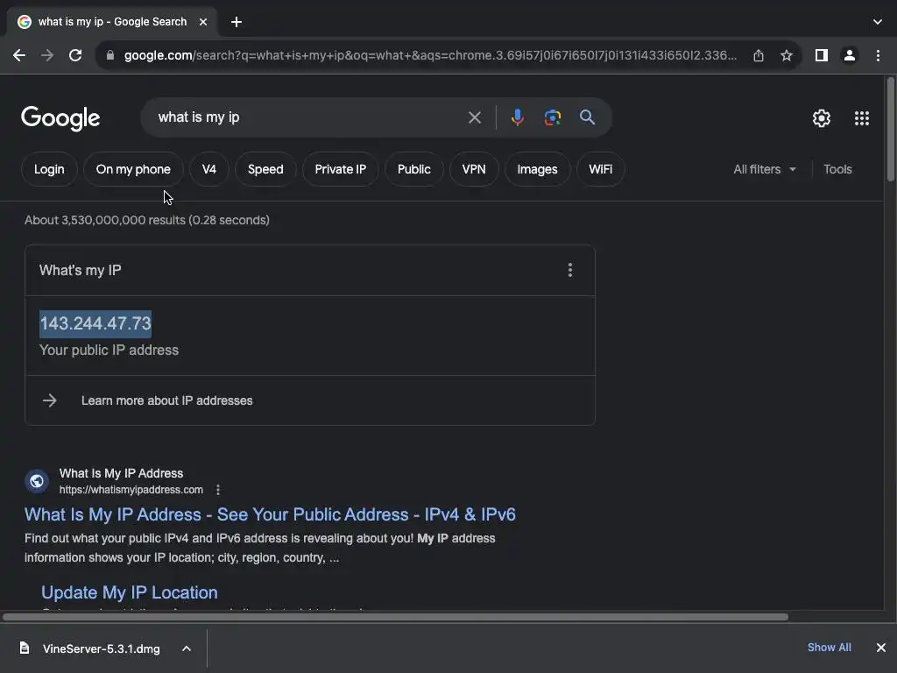Clear the search box with the X
The height and width of the screenshot is (673, 897).
(x=475, y=117)
